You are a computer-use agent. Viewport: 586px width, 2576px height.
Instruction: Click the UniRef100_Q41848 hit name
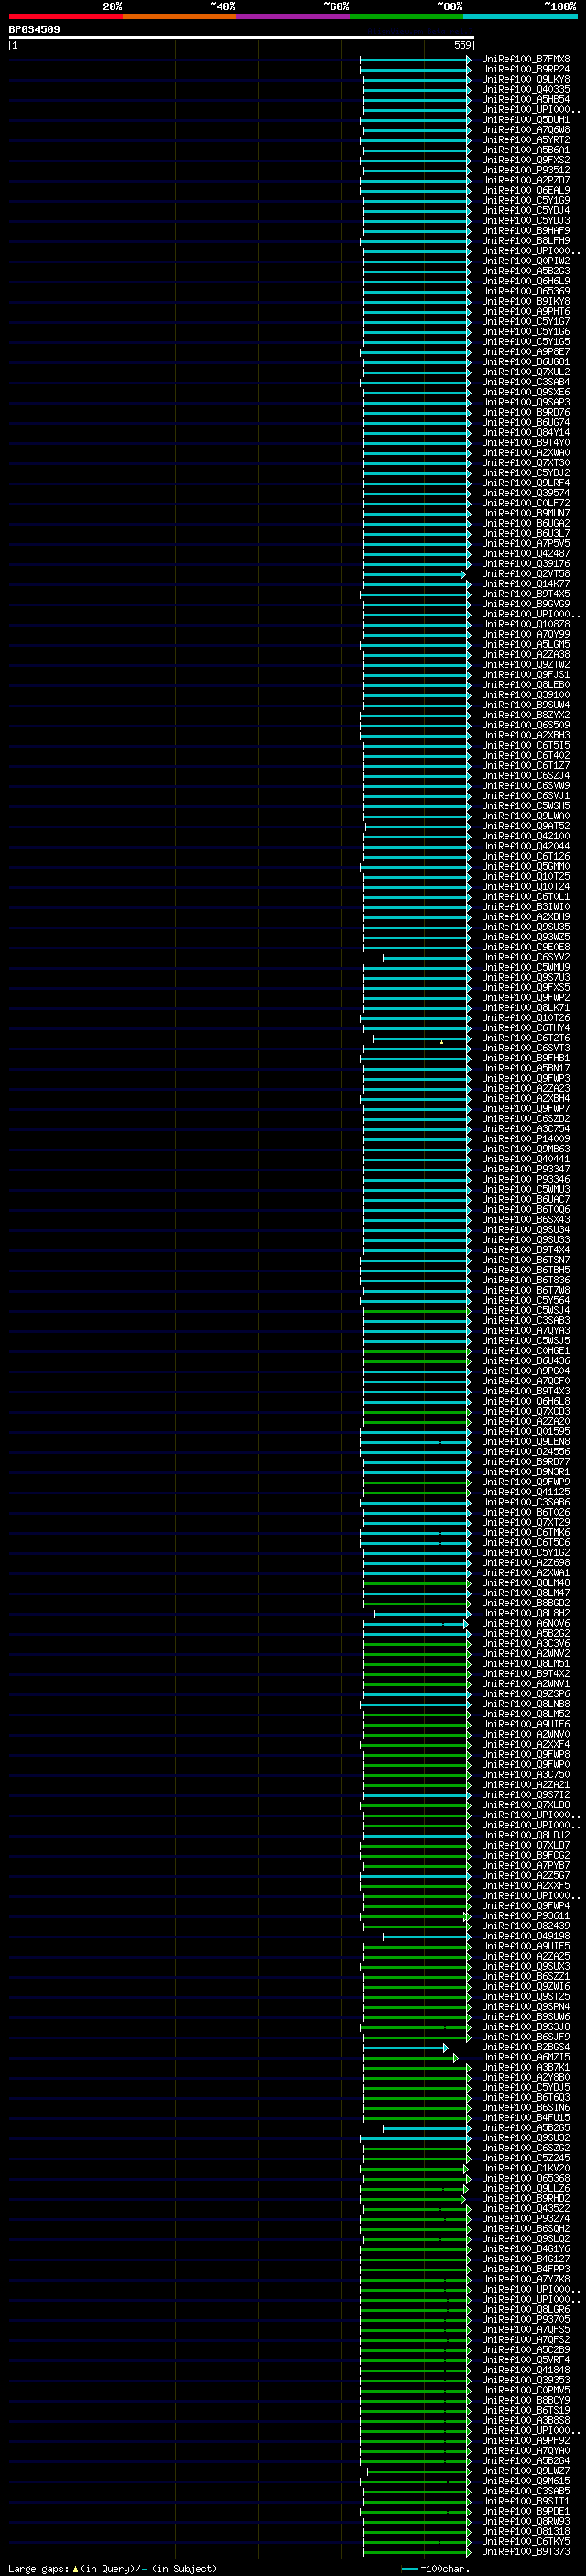526,2370
